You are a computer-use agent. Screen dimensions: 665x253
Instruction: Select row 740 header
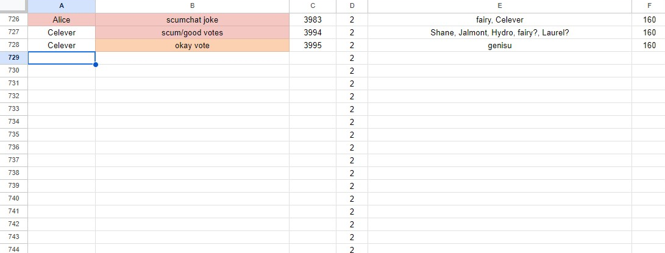pos(13,198)
